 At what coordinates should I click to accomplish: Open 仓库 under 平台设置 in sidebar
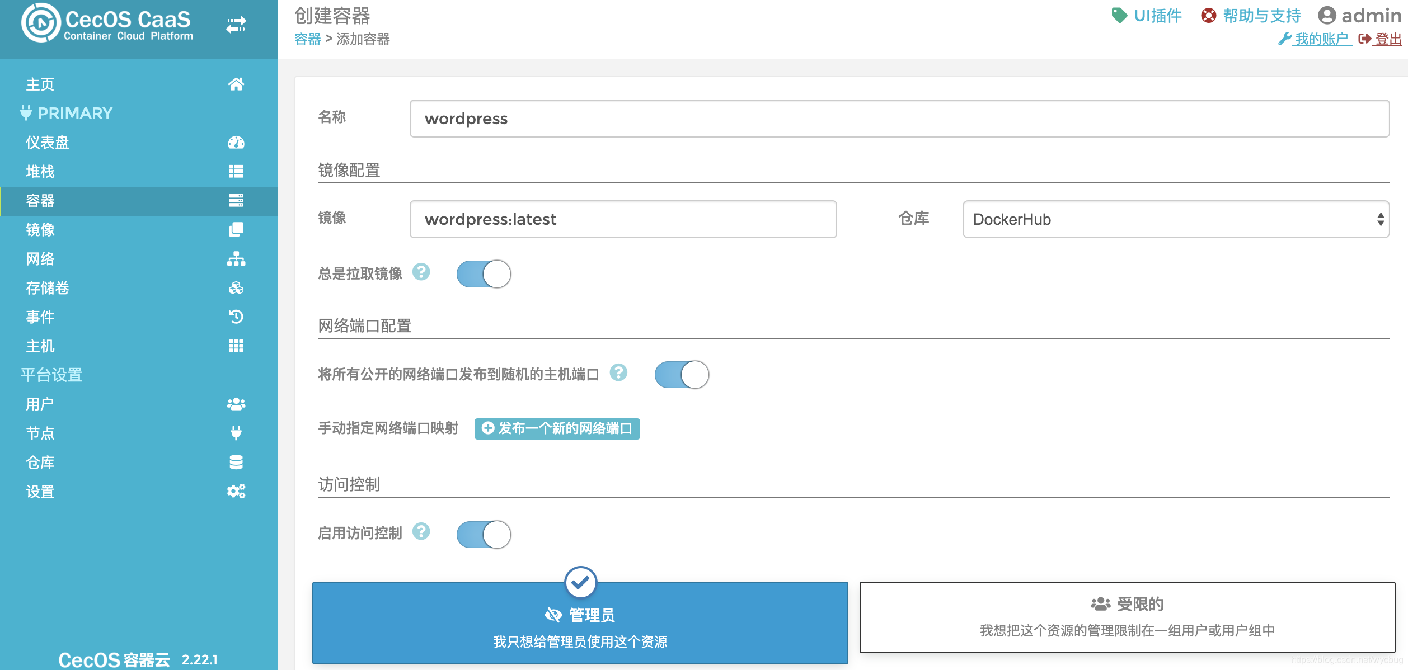pos(139,462)
